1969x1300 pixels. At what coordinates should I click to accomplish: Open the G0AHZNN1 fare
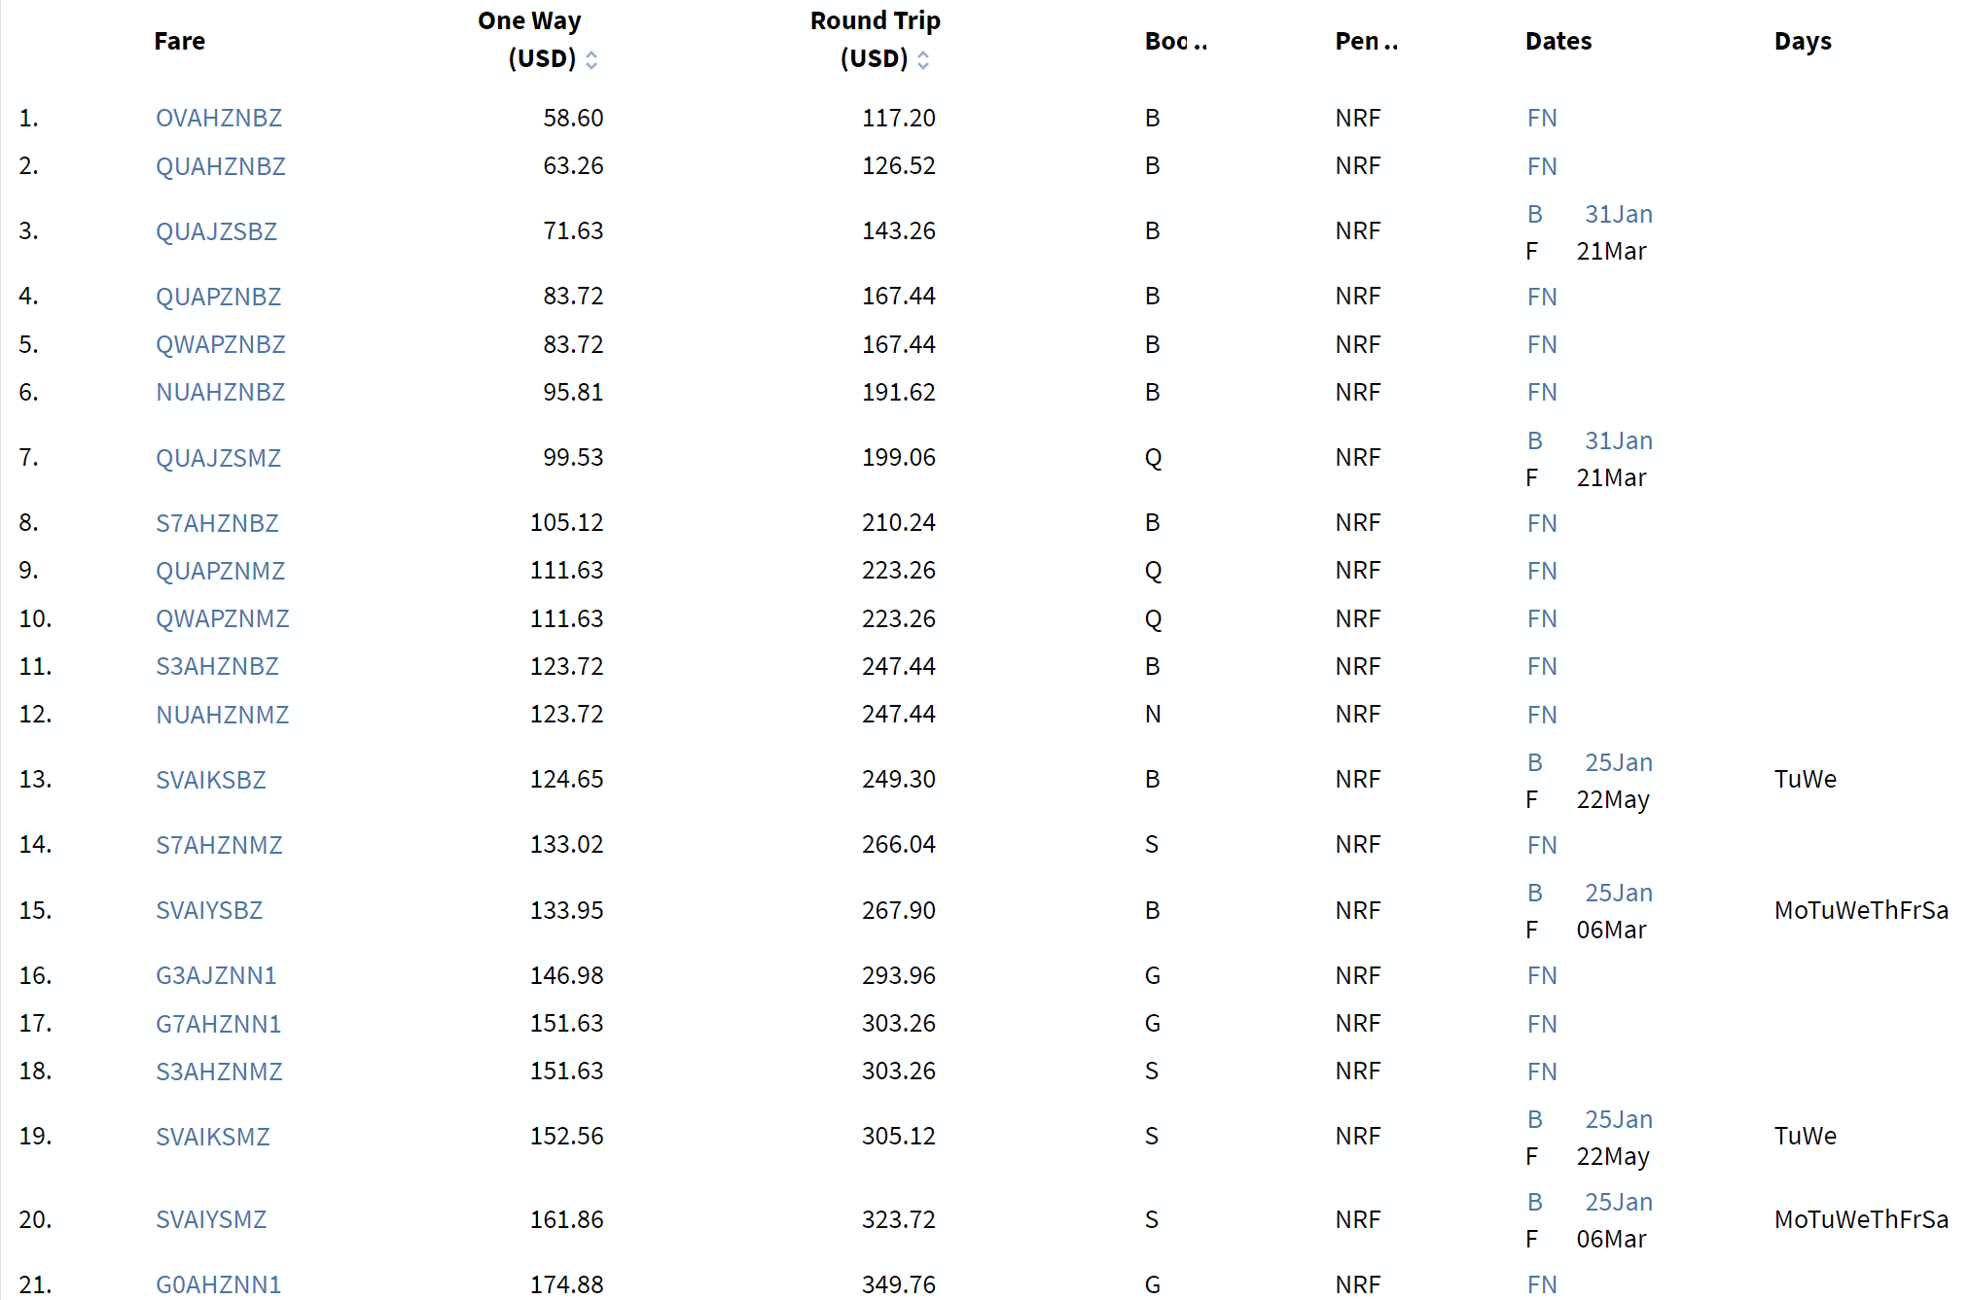coord(218,1284)
